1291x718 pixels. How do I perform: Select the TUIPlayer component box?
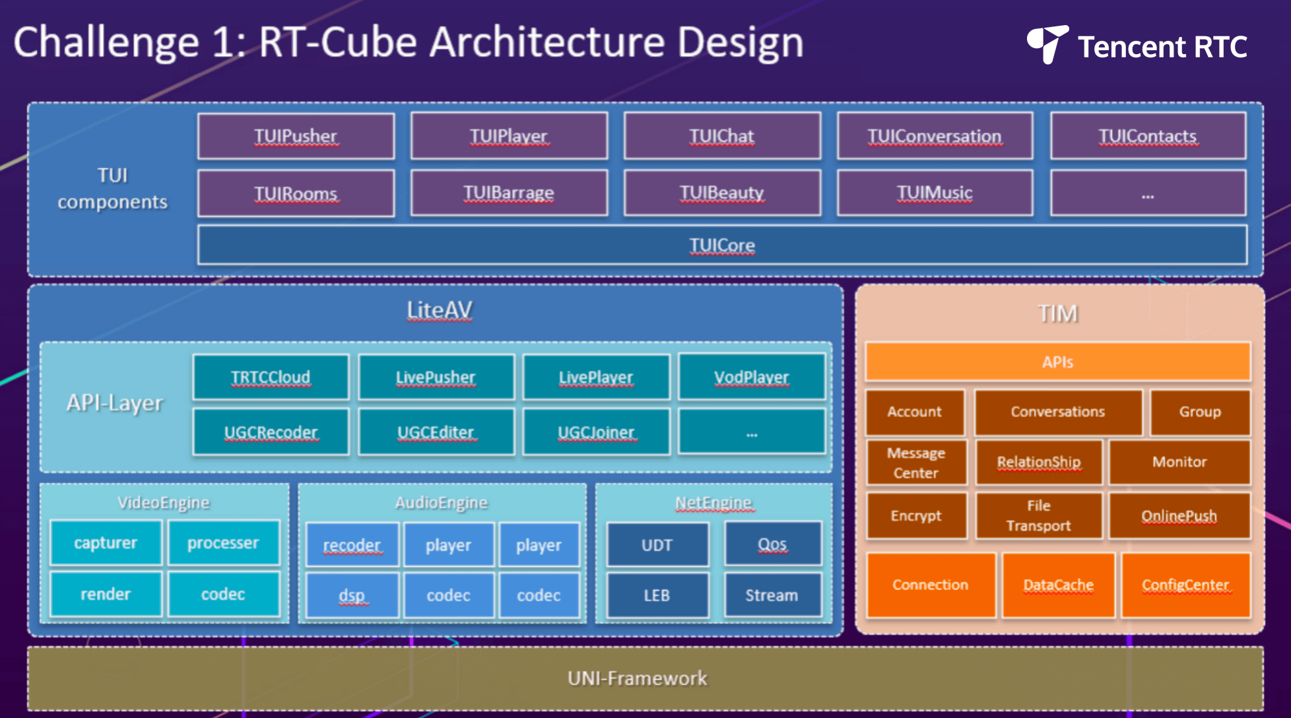[509, 136]
